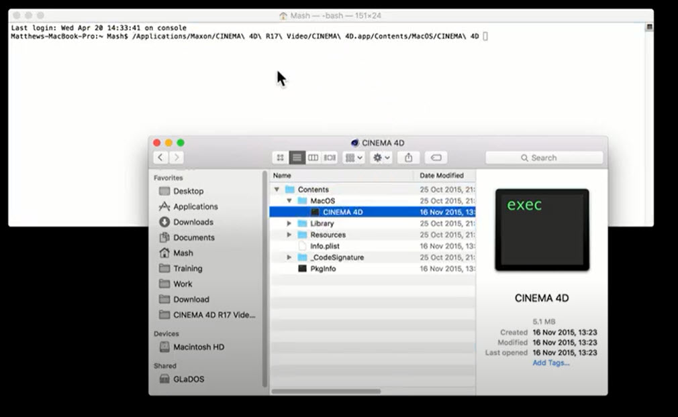The width and height of the screenshot is (678, 417).
Task: Click the 5.1 MB size text
Action: pos(544,322)
